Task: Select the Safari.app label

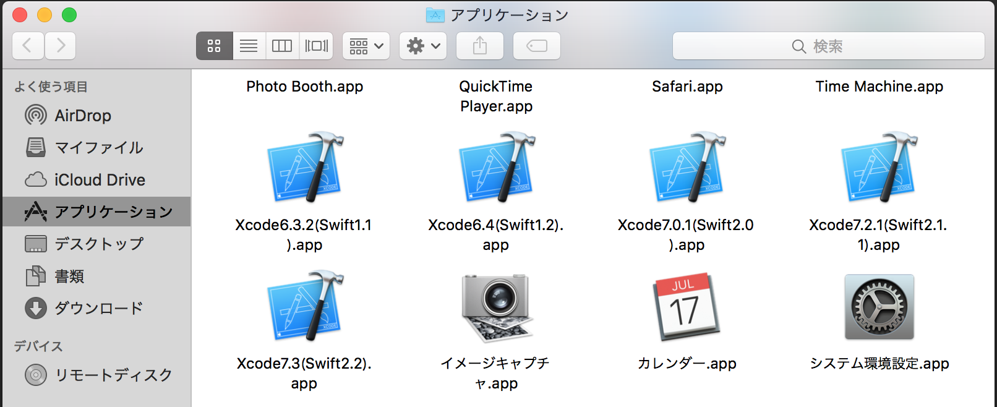Action: 687,87
